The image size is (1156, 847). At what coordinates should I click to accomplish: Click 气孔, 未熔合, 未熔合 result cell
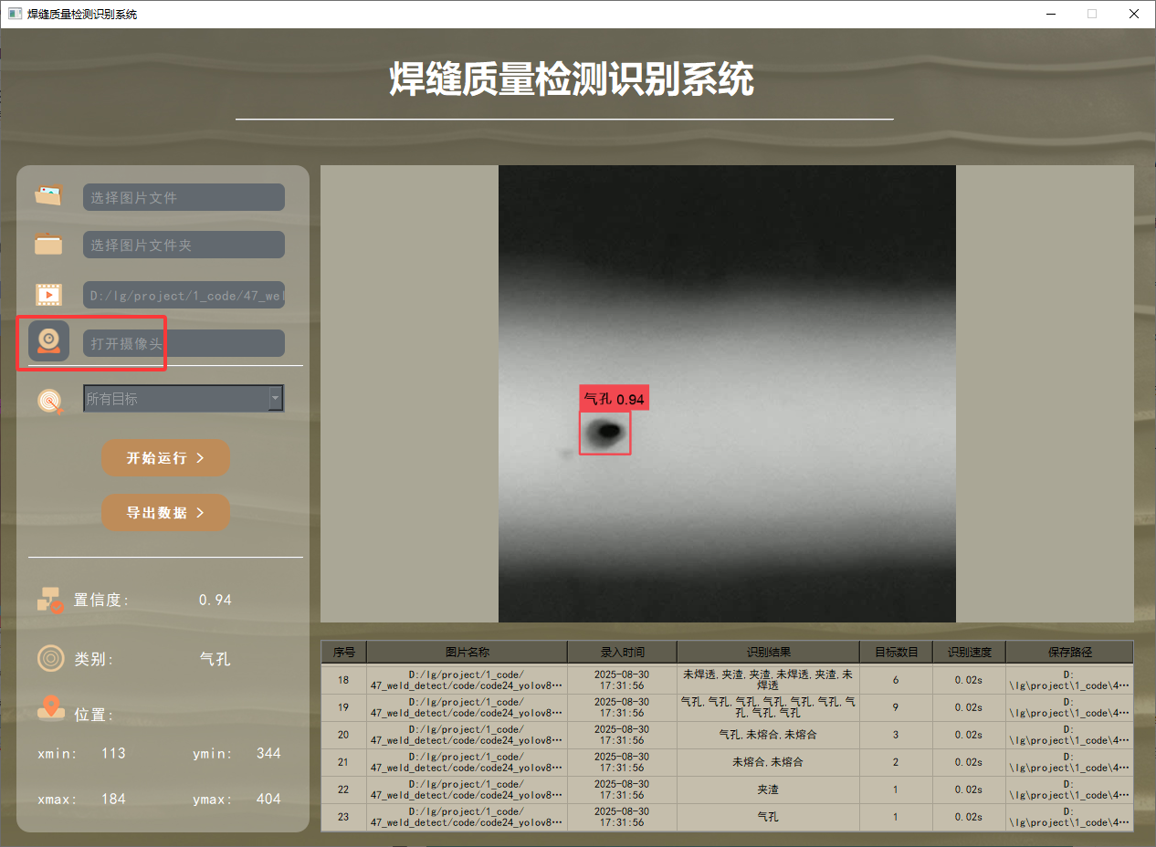click(768, 735)
